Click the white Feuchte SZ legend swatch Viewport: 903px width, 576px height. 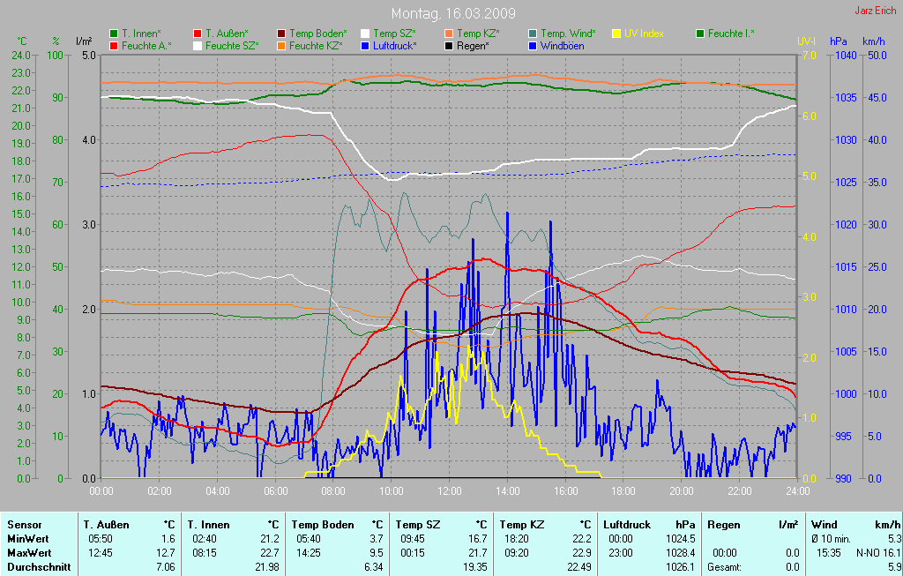(x=198, y=46)
